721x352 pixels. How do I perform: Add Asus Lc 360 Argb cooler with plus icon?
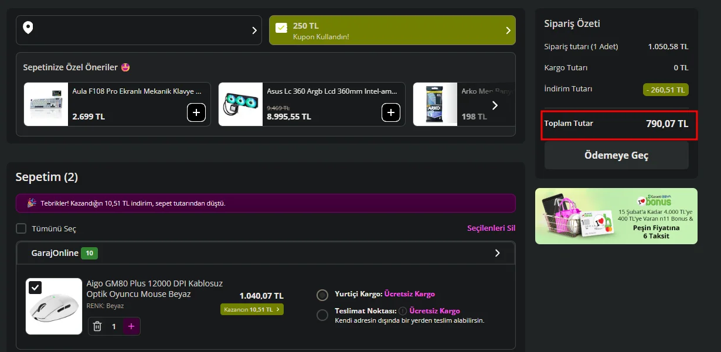(391, 112)
